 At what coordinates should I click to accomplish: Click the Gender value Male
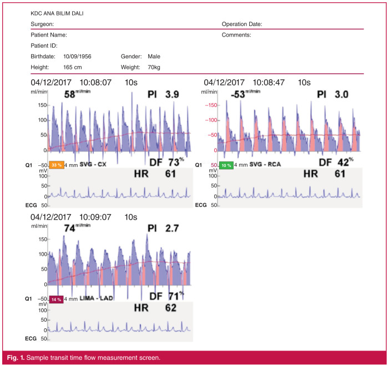coord(154,57)
